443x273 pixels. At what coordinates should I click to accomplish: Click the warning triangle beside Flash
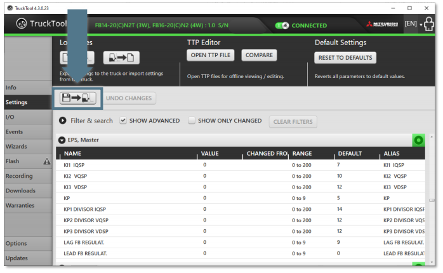click(x=46, y=162)
